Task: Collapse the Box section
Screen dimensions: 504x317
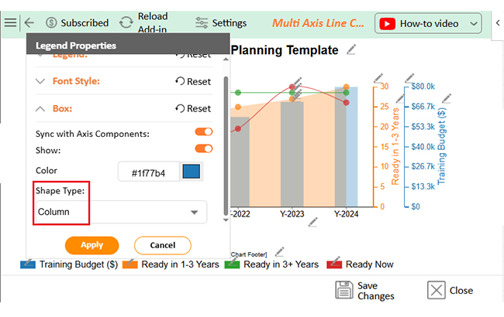Action: click(x=41, y=108)
